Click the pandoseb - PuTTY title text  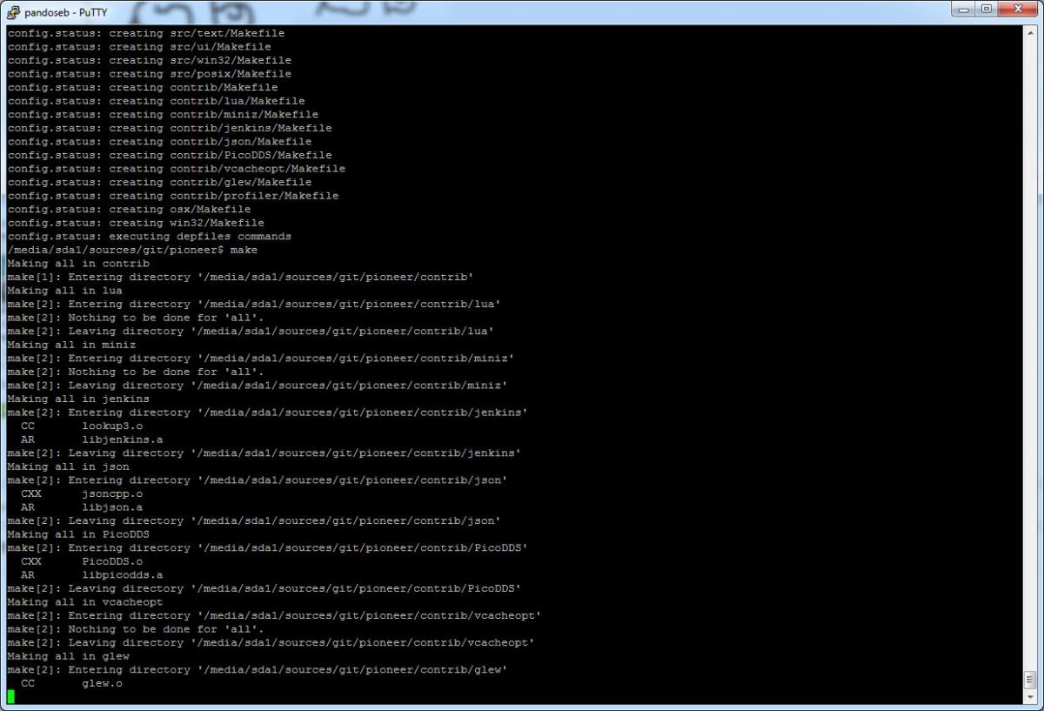pyautogui.click(x=59, y=11)
